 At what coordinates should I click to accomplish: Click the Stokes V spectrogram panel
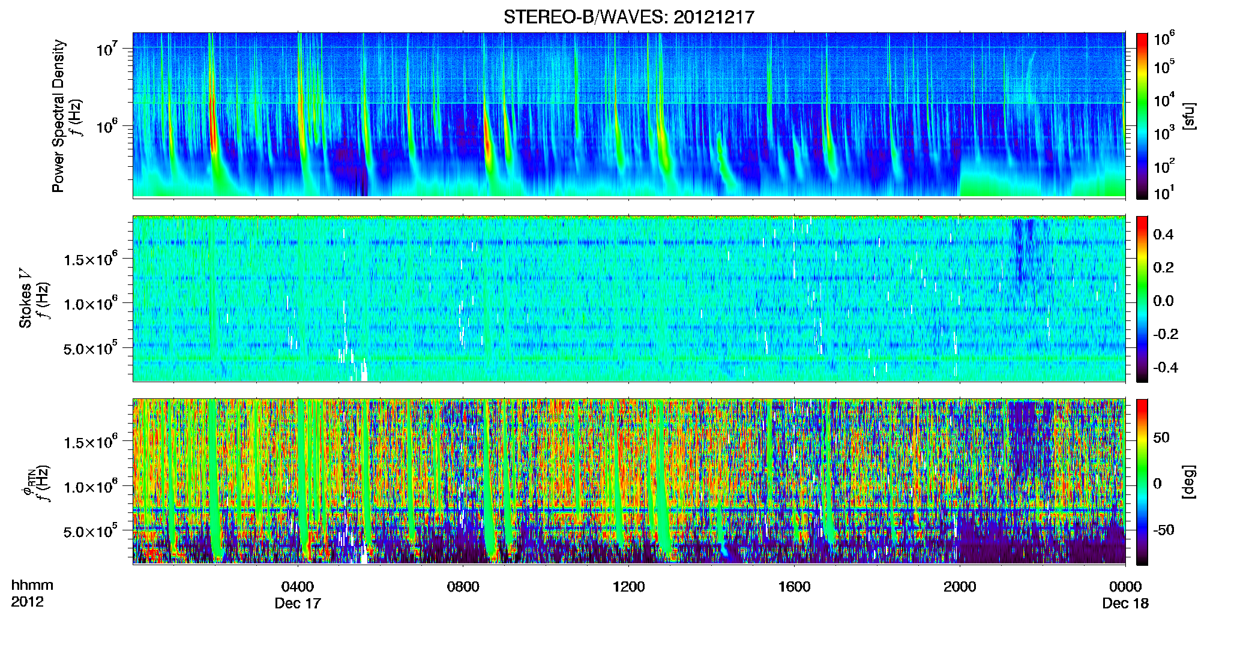(x=629, y=299)
